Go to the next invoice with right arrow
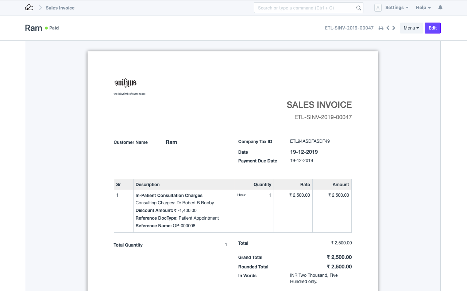The width and height of the screenshot is (467, 291). 394,28
